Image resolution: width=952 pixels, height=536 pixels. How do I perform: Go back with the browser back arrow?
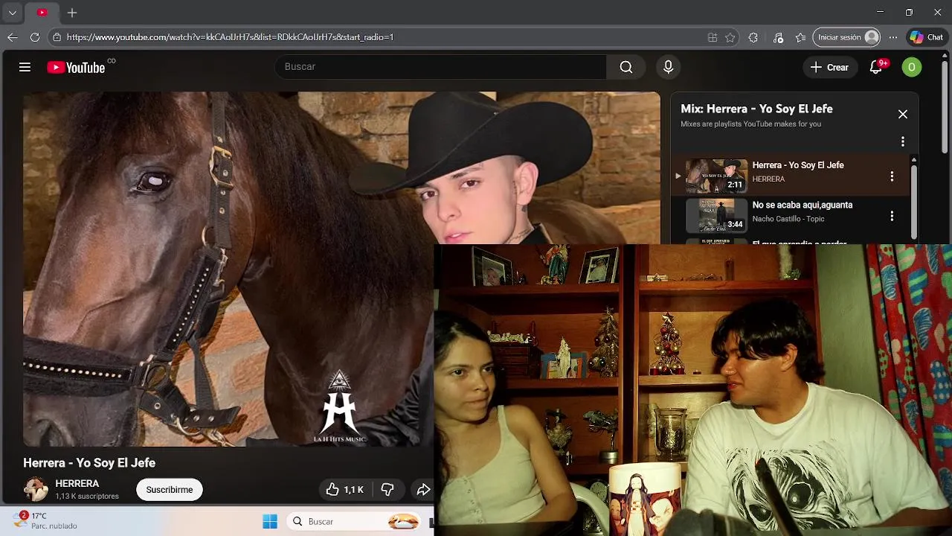[x=13, y=37]
